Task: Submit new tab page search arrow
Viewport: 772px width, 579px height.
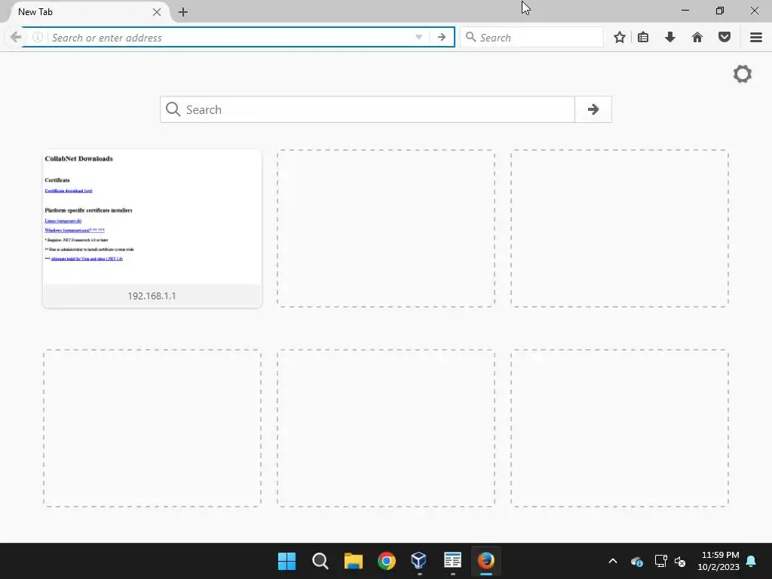Action: coord(593,109)
